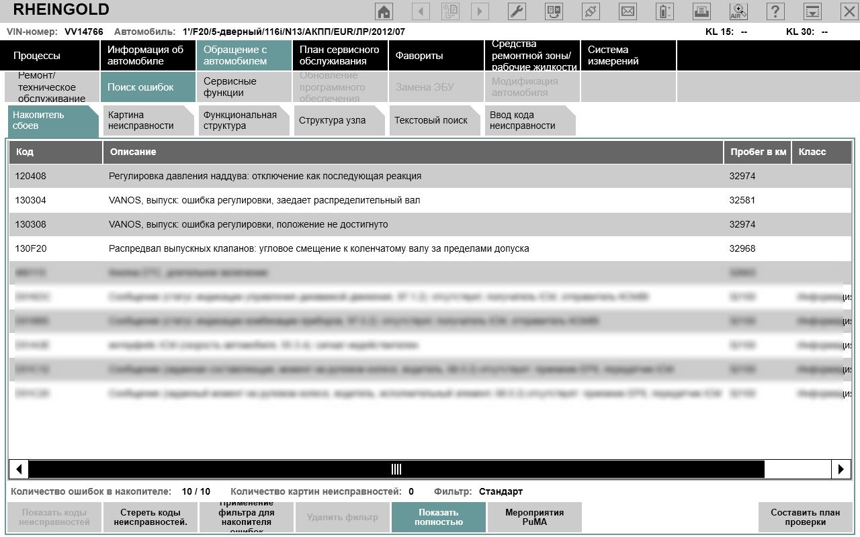The width and height of the screenshot is (860, 537).
Task: Click the printer icon
Action: tap(701, 11)
